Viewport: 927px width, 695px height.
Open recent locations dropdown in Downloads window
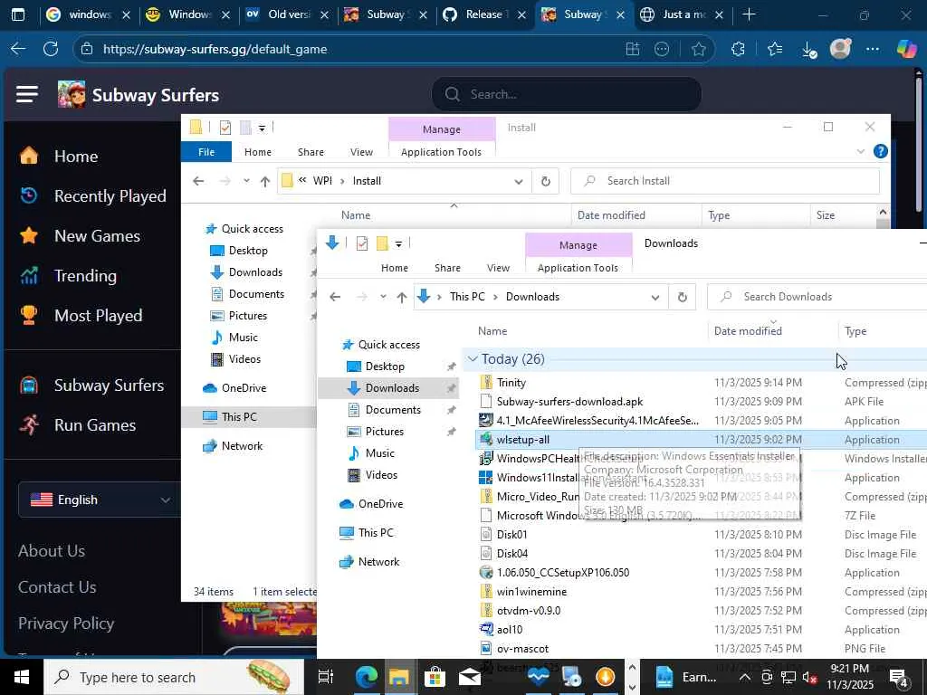coord(383,297)
